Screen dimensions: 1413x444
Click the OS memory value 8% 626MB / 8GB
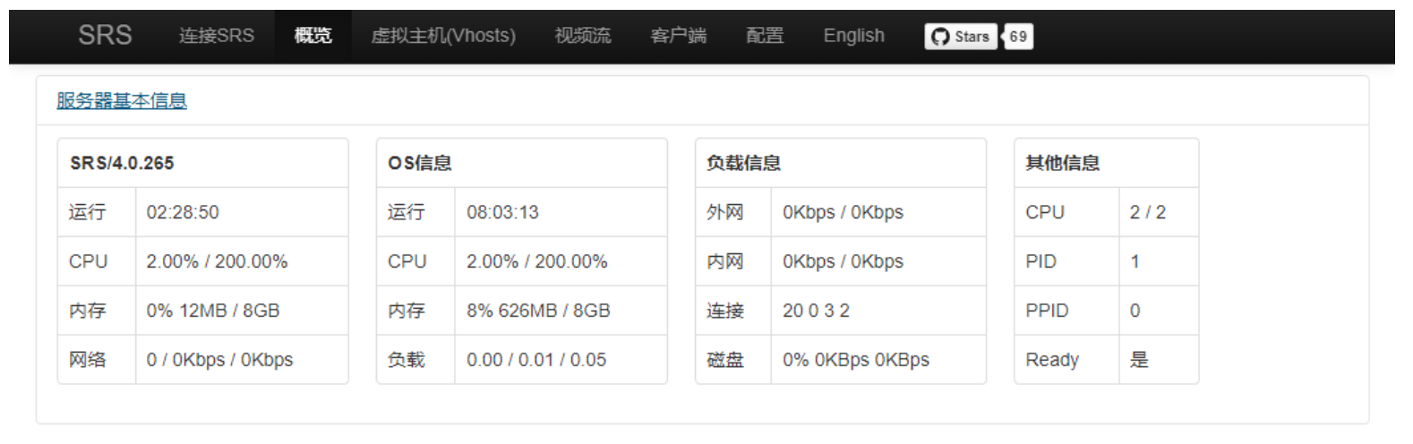coord(538,311)
